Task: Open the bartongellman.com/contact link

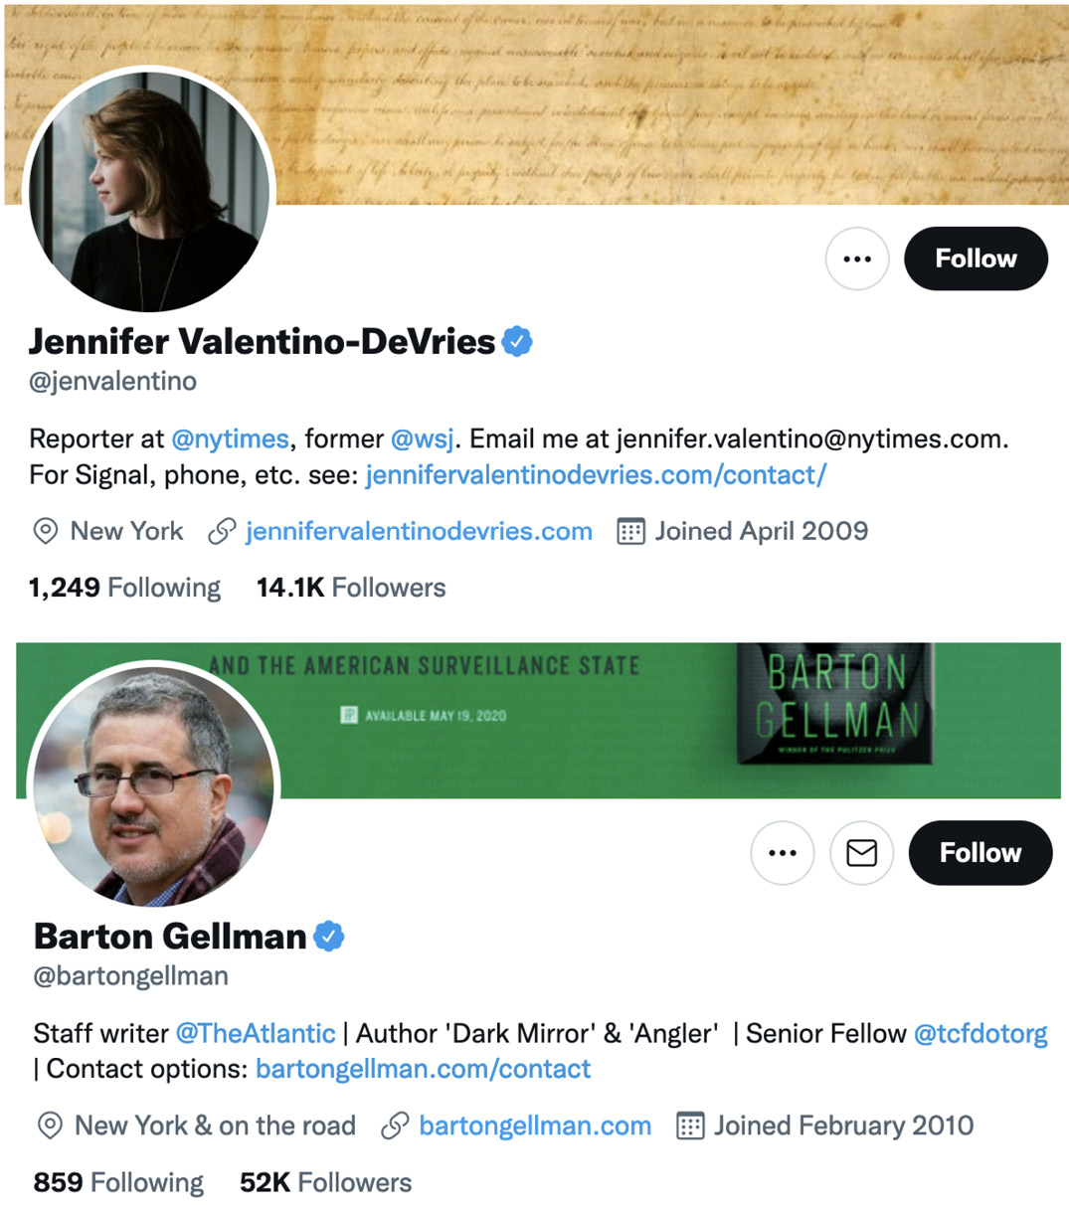Action: click(x=424, y=1068)
